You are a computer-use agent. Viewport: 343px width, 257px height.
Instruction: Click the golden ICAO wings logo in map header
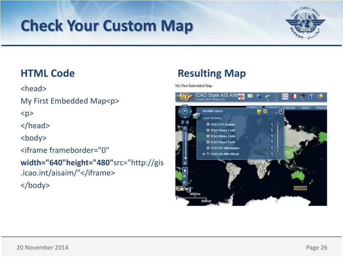185,97
